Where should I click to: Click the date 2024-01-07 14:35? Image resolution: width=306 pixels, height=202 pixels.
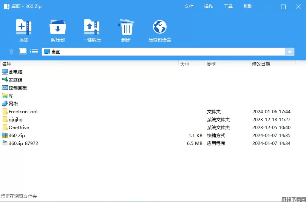coord(272,135)
